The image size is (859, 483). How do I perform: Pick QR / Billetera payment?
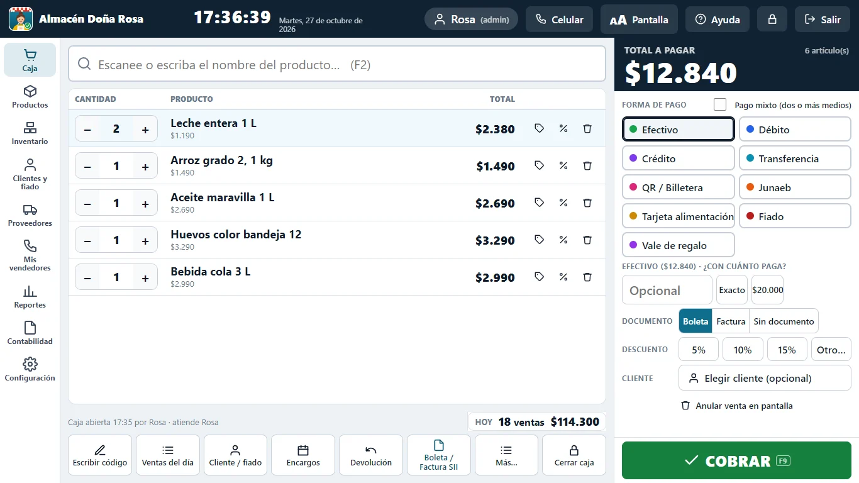point(679,187)
